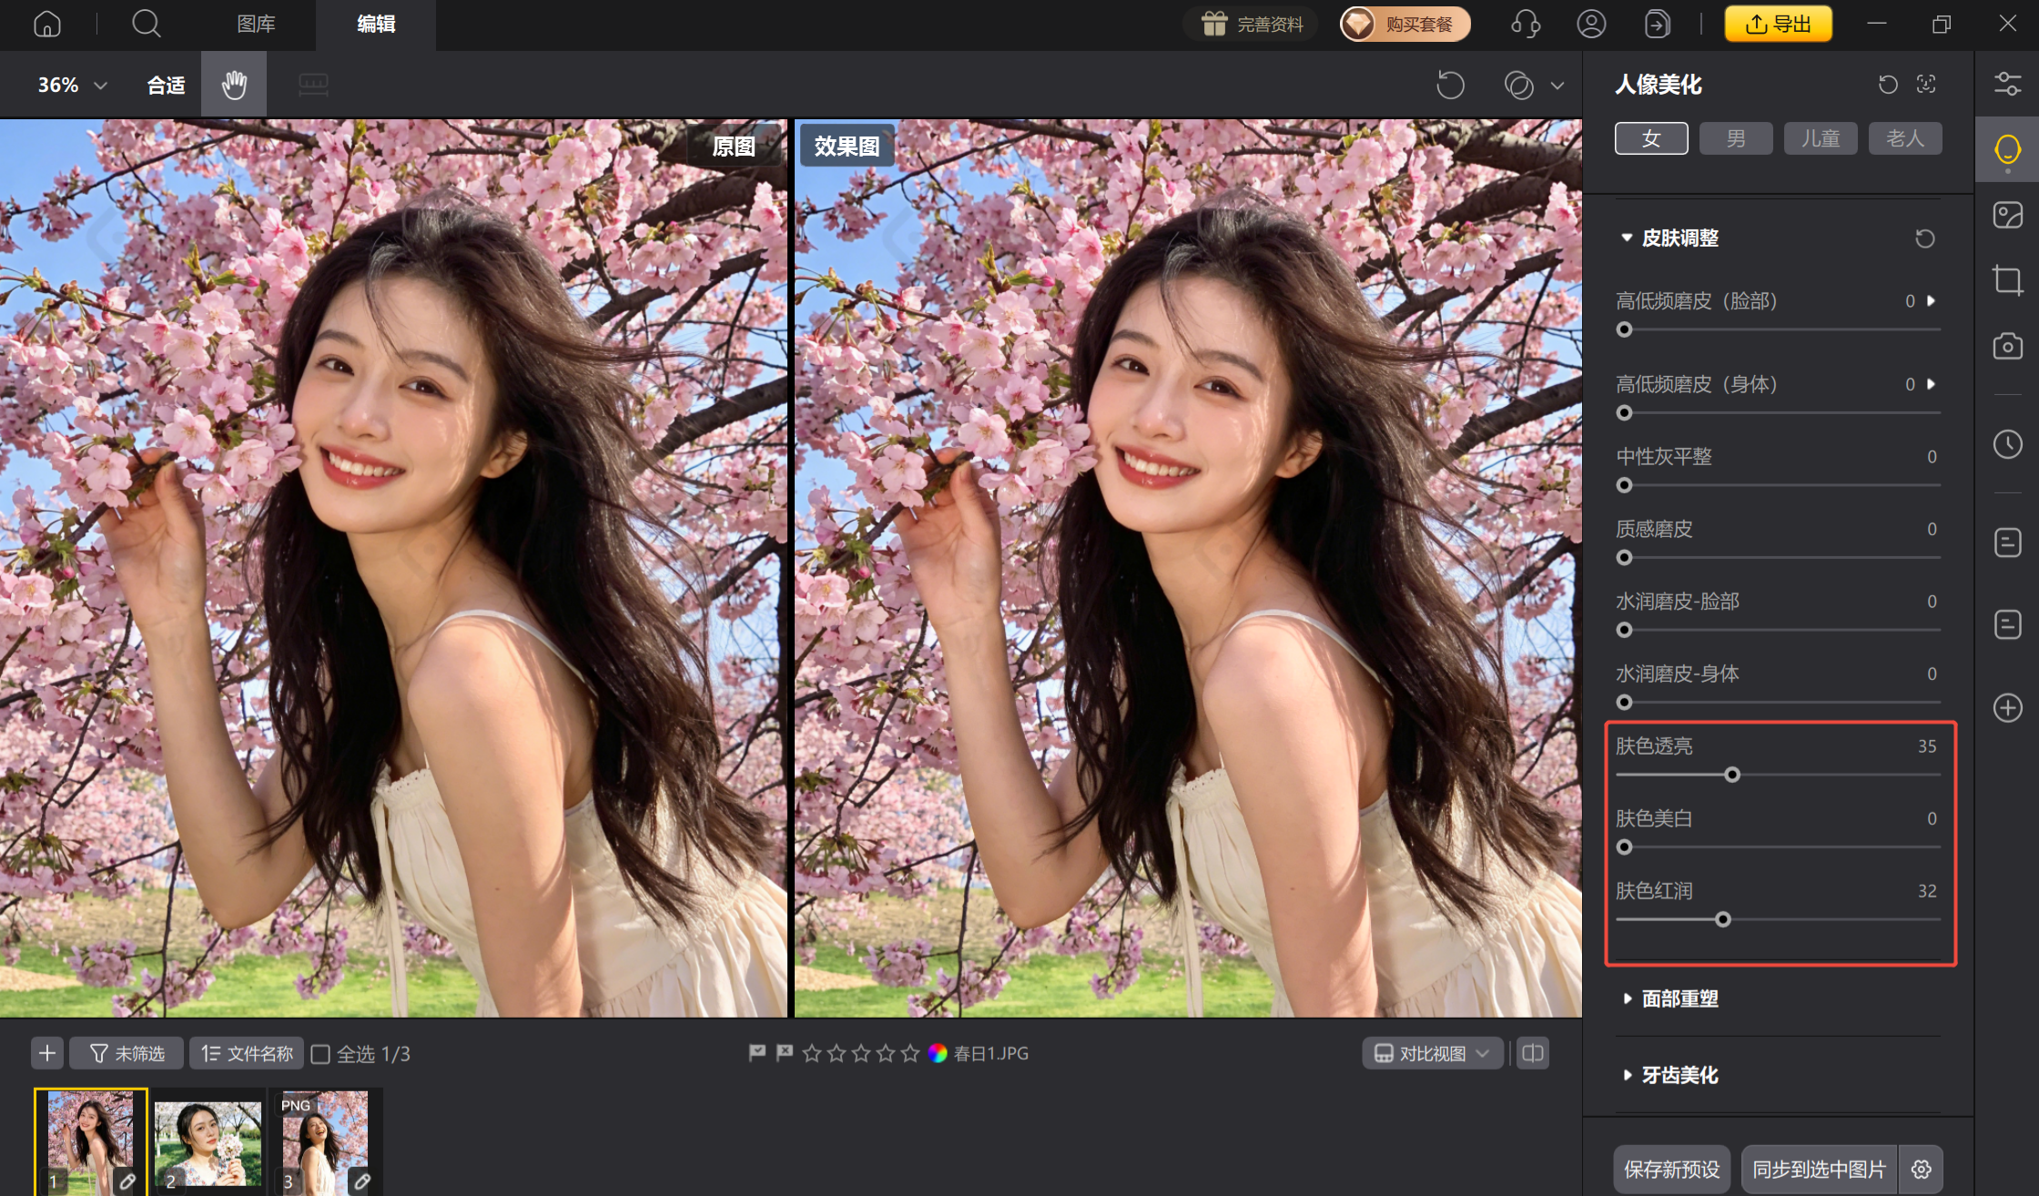Select the hand pan tool
Screen dimensions: 2039x1196
pyautogui.click(x=234, y=85)
